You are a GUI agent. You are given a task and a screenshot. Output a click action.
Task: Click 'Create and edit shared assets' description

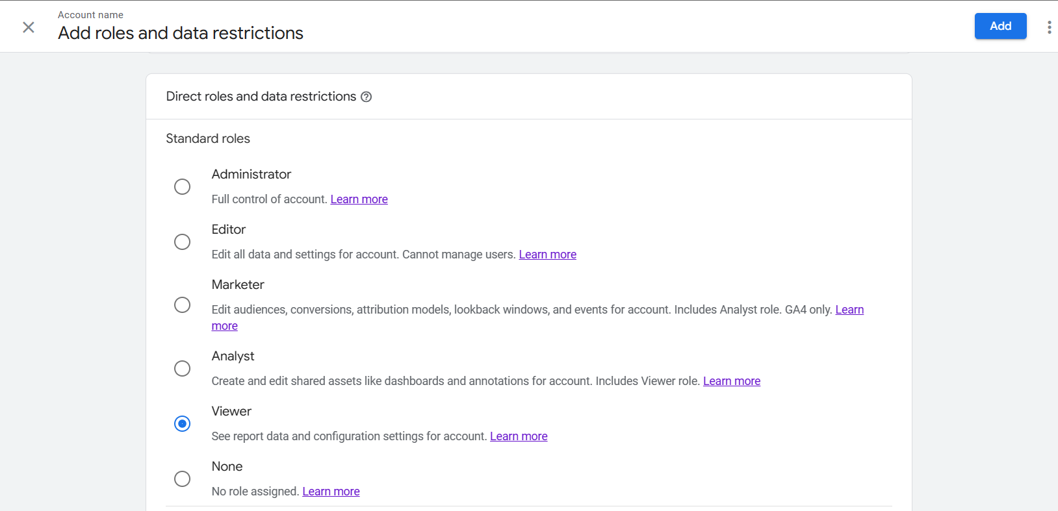pyautogui.click(x=456, y=381)
